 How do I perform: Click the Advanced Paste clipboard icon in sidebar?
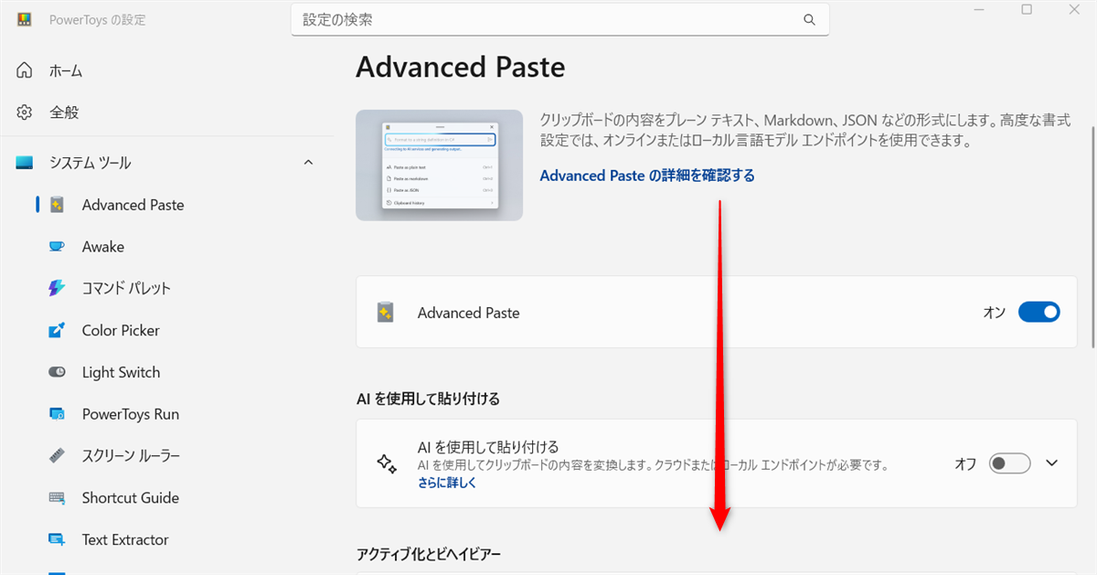56,204
